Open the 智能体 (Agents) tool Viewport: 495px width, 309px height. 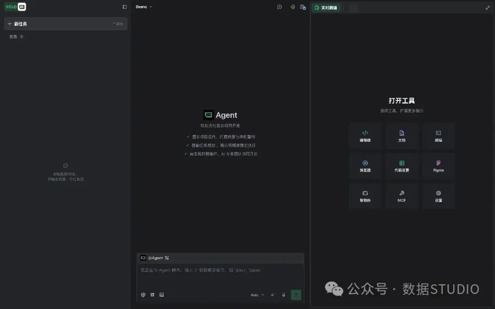[365, 196]
